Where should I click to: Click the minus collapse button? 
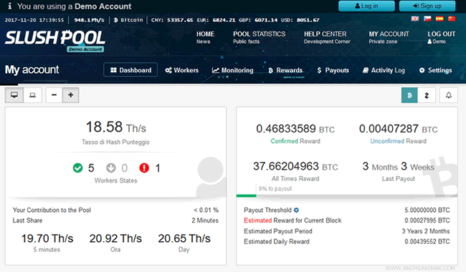(x=54, y=95)
